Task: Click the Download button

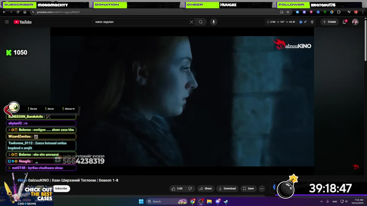Action: 227,189
